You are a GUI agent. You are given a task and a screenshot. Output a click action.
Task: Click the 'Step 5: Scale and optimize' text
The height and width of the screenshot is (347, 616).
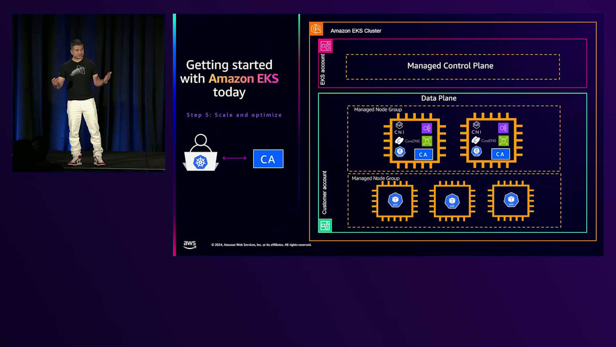tap(234, 115)
